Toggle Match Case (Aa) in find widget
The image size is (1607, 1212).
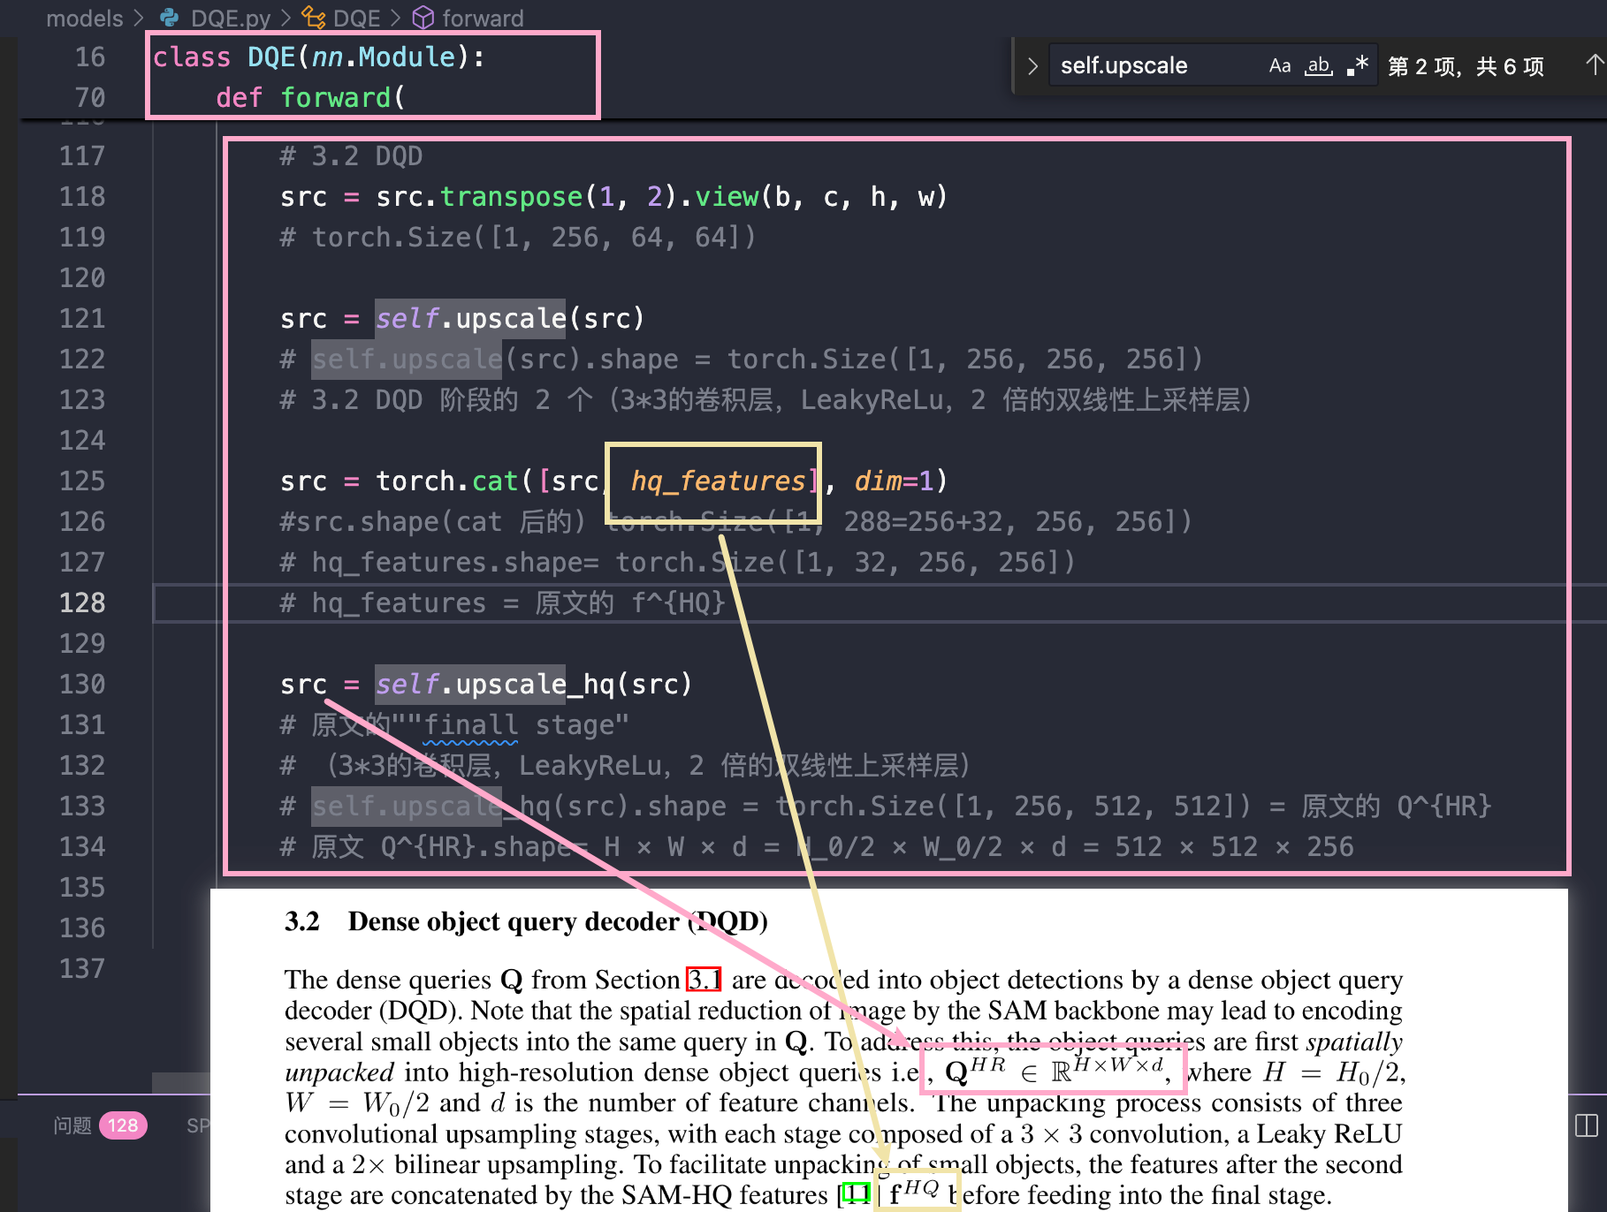point(1280,66)
